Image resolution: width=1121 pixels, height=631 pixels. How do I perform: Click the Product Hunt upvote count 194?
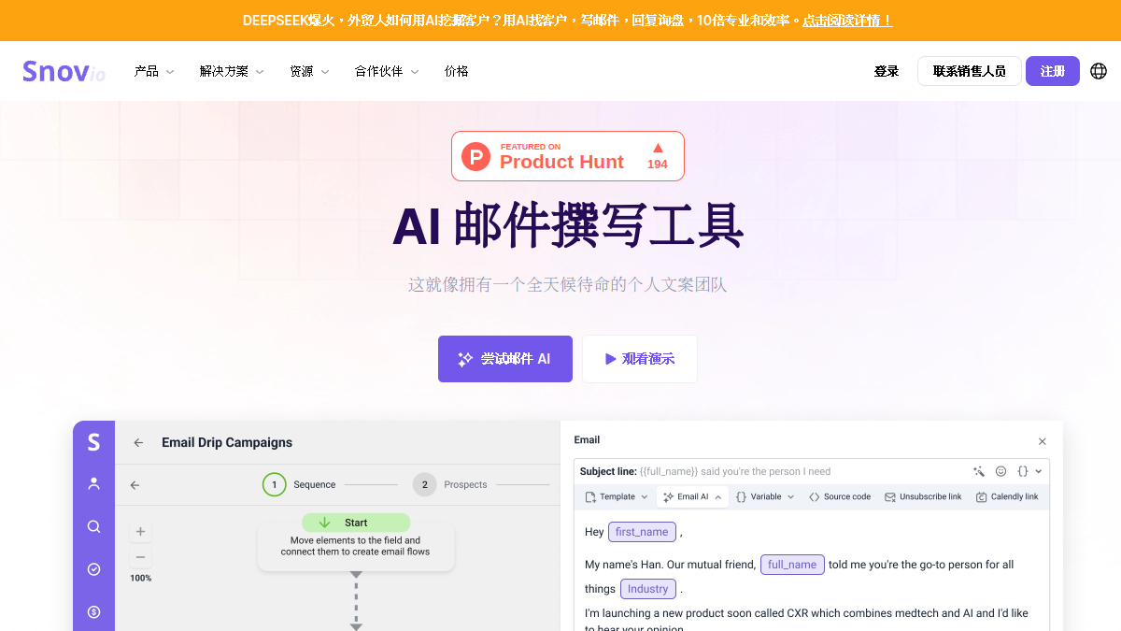(x=658, y=165)
